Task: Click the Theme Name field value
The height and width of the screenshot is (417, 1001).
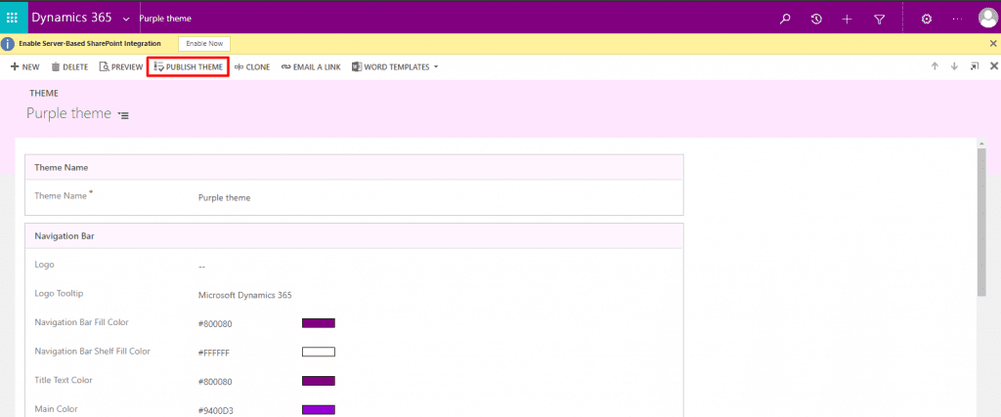Action: (225, 197)
